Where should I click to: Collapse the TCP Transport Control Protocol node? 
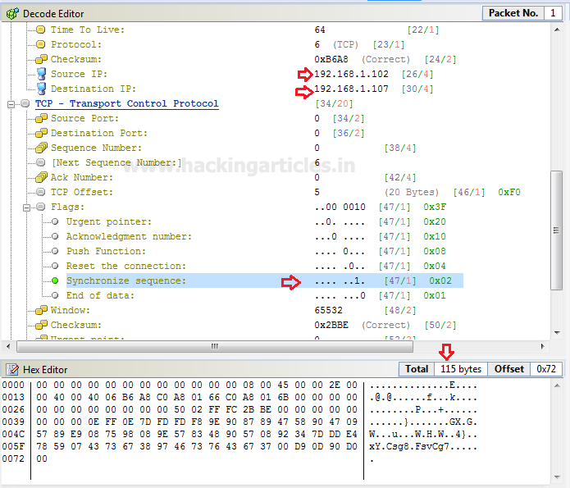pos(11,104)
